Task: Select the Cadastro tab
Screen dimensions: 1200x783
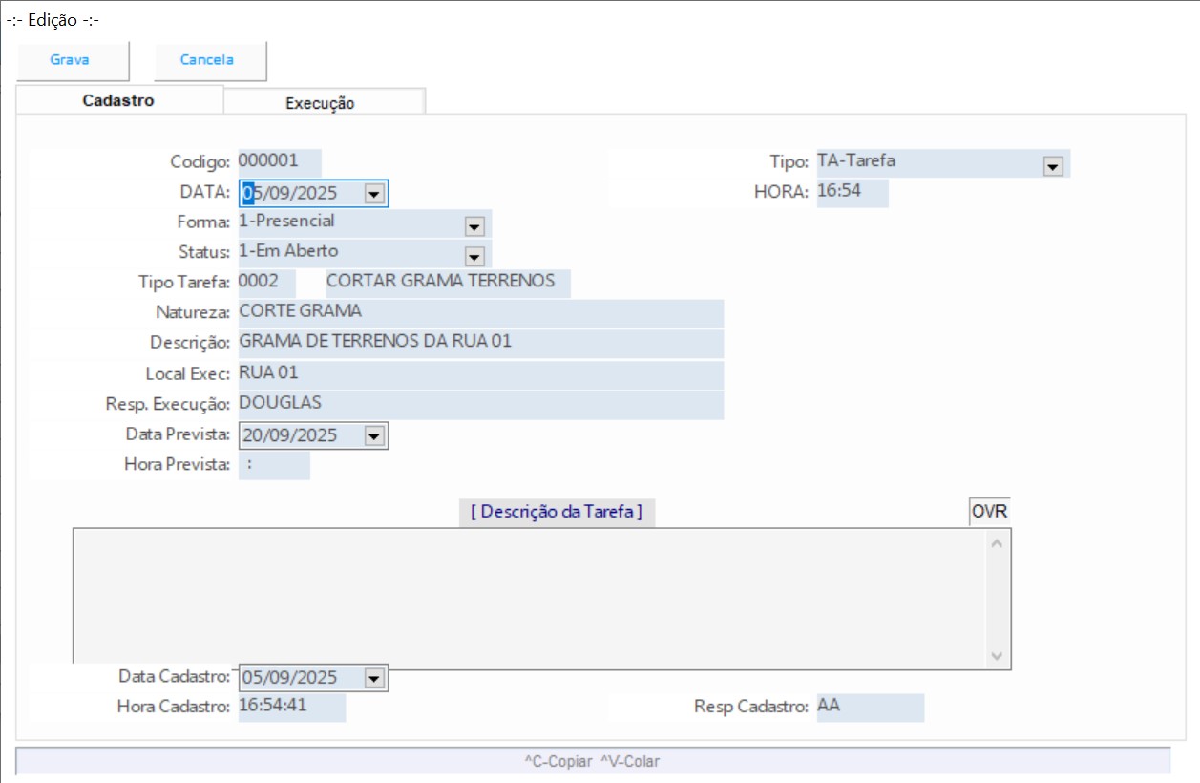Action: [x=118, y=100]
